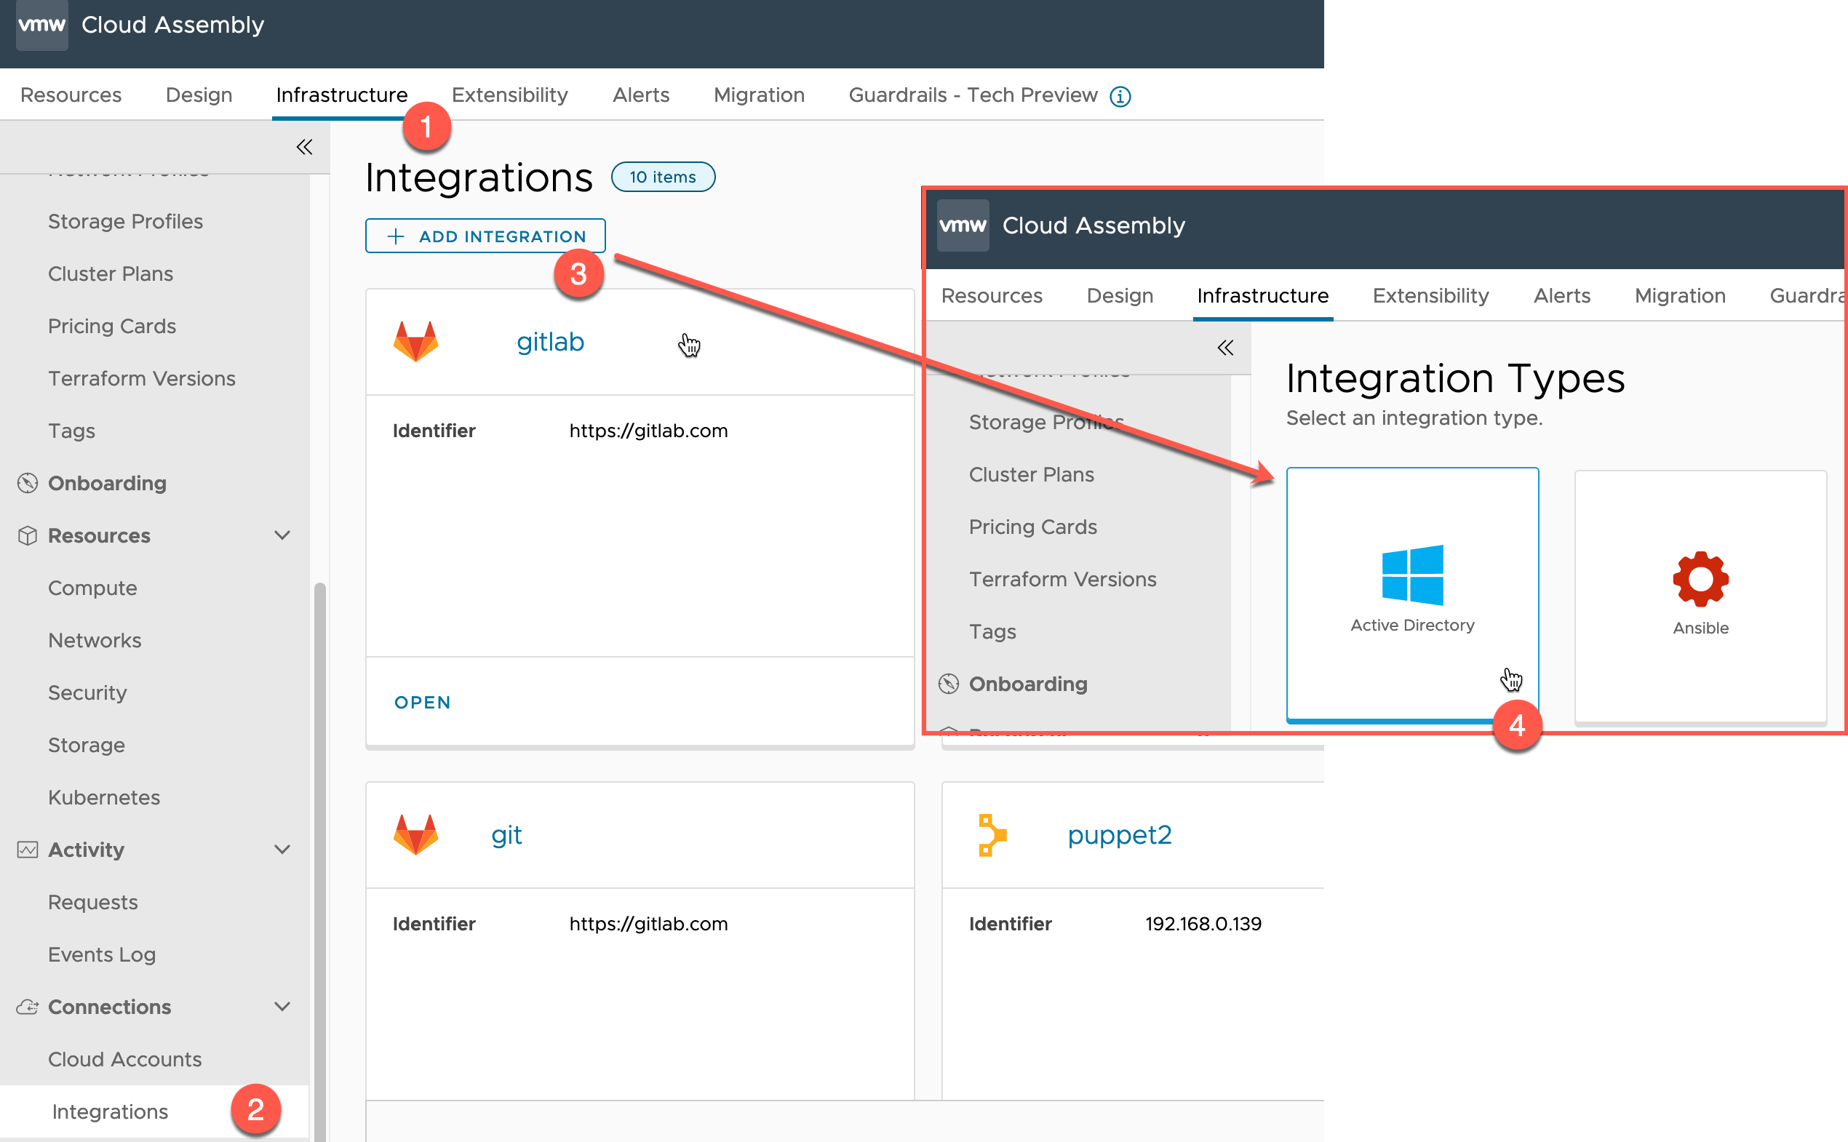Open Pricing Cards in main sidebar
Viewport: 1848px width, 1142px height.
coord(112,327)
